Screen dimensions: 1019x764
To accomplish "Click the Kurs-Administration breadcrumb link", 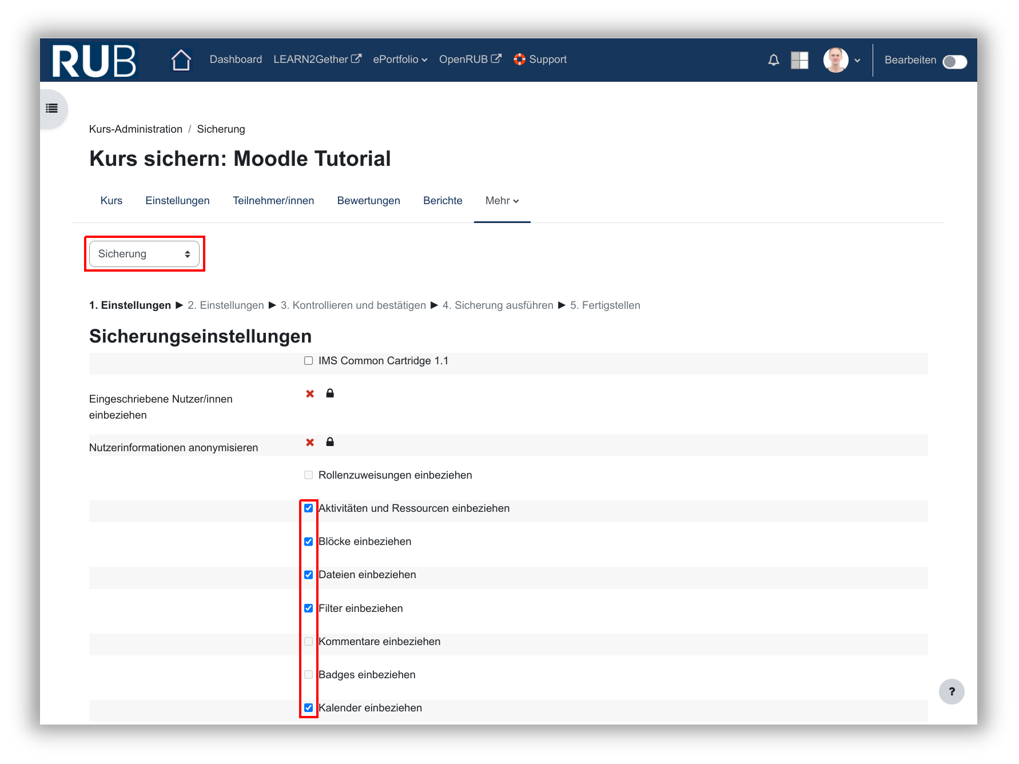I will 136,129.
